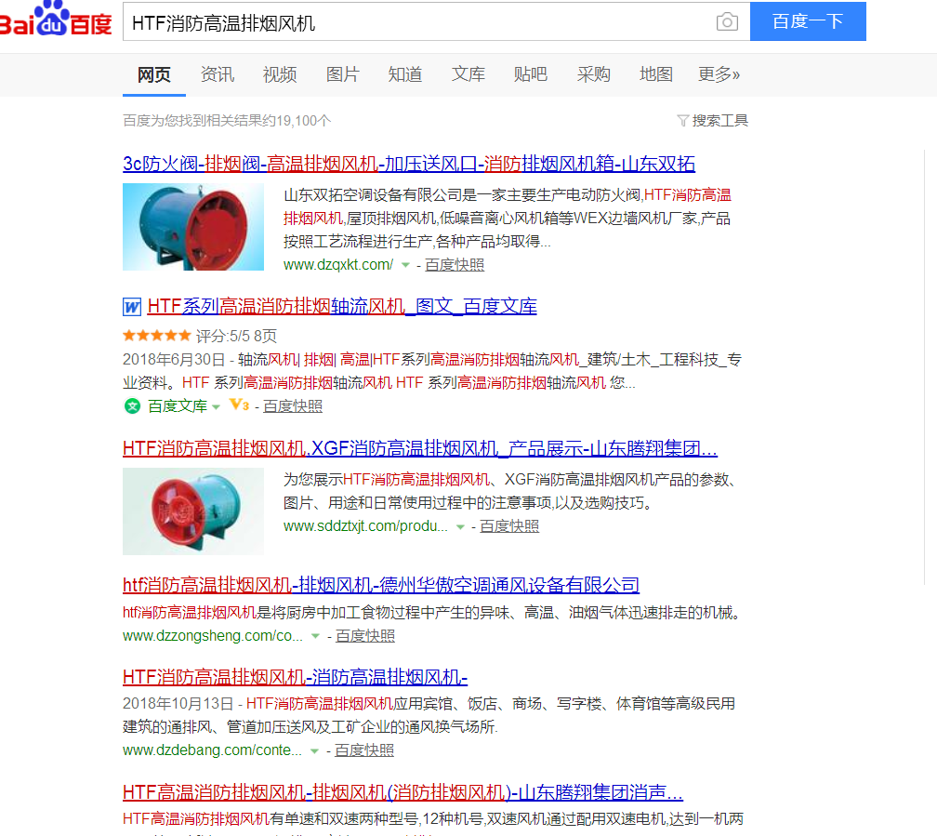Open the XGF消防高温排烟风机 山东腾翔 result
The height and width of the screenshot is (836, 937).
[420, 448]
